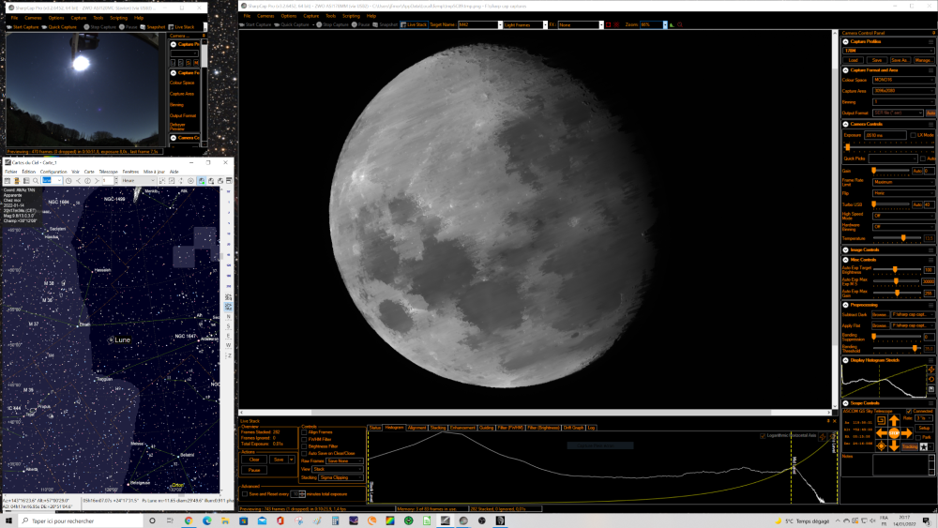Open the telescope Rate dropdown
The width and height of the screenshot is (938, 528).
[x=924, y=418]
